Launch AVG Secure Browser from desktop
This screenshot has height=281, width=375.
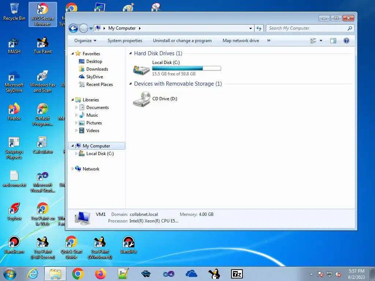pyautogui.click(x=42, y=14)
